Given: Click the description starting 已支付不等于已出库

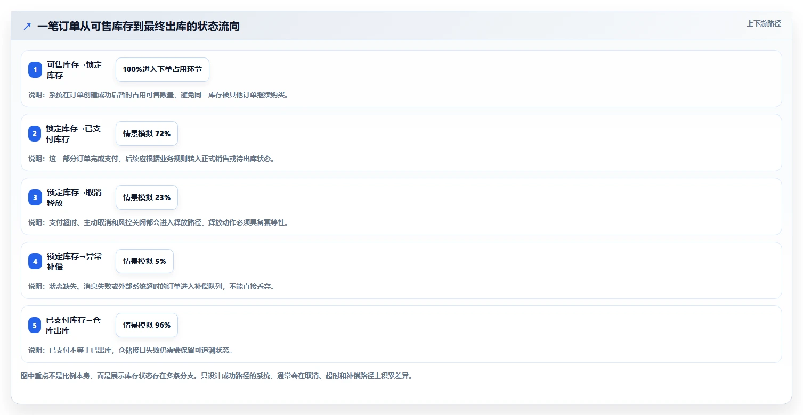Looking at the screenshot, I should (131, 350).
